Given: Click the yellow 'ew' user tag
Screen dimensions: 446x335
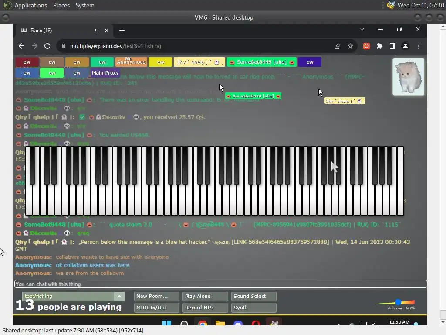Looking at the screenshot, I should [x=161, y=62].
